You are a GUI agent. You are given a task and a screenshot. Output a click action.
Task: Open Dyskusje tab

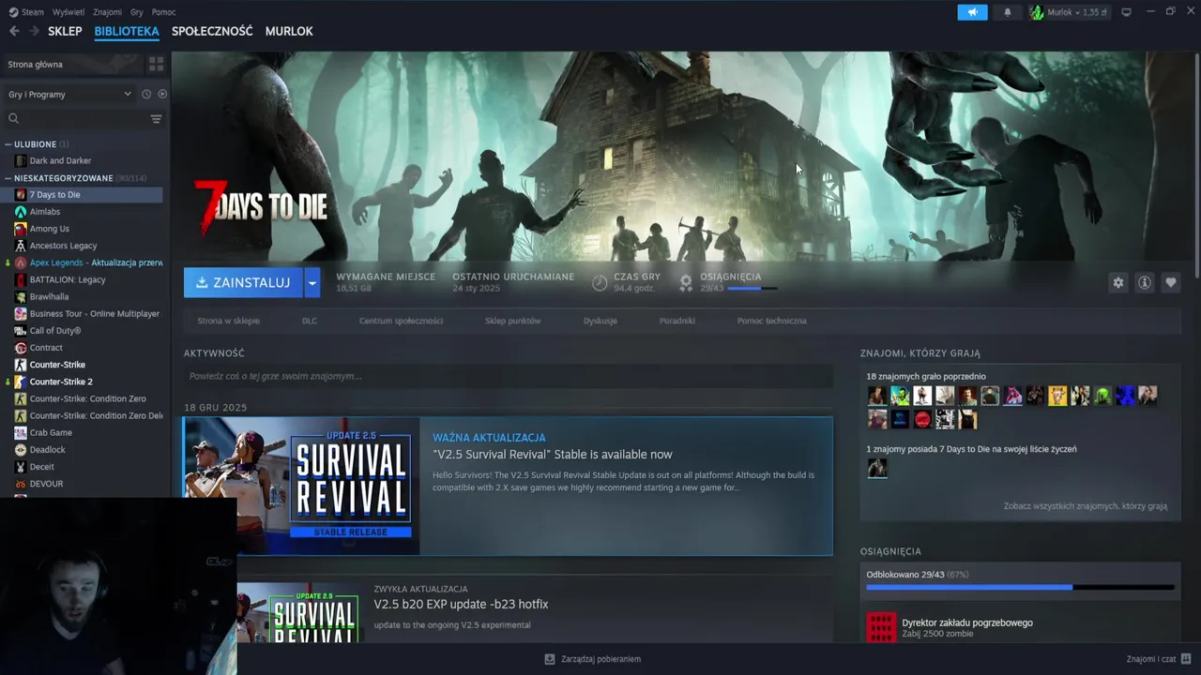(600, 321)
